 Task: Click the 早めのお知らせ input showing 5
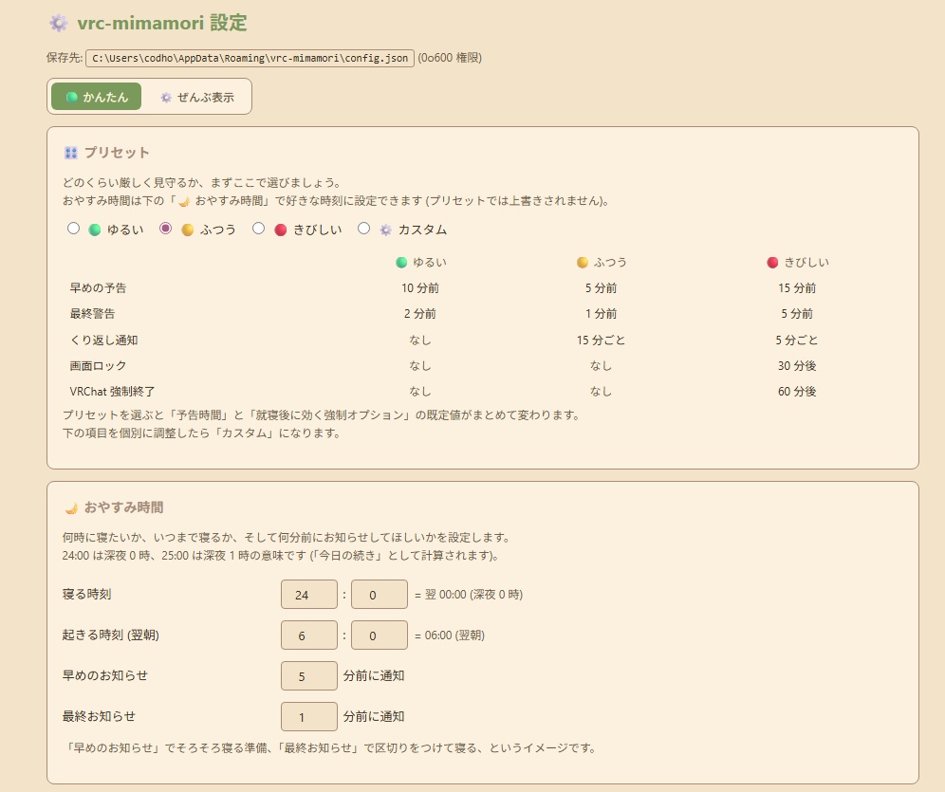coord(308,675)
